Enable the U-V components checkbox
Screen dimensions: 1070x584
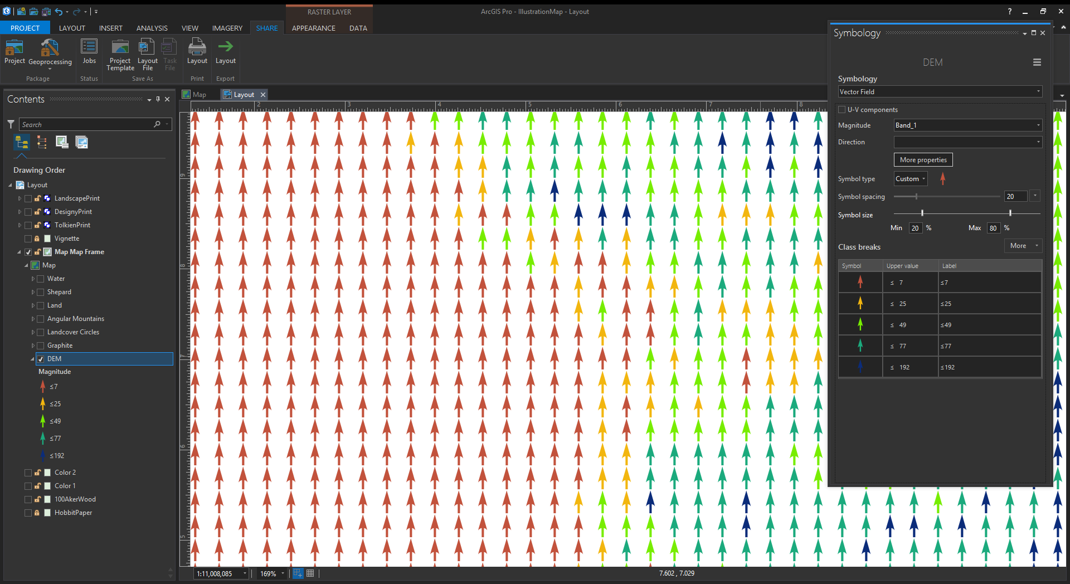[842, 110]
